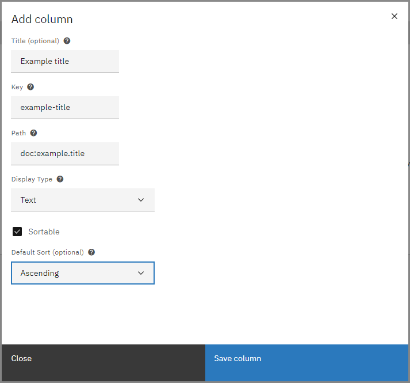Show help for Default Sort option

click(x=91, y=252)
